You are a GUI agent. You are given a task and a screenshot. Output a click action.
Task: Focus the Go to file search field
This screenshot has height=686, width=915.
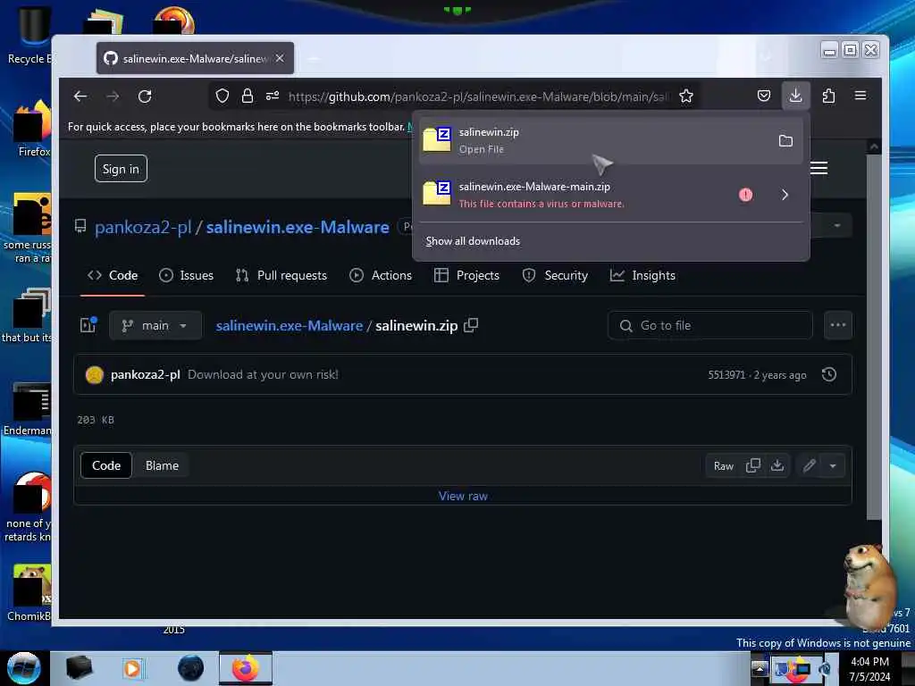point(710,325)
